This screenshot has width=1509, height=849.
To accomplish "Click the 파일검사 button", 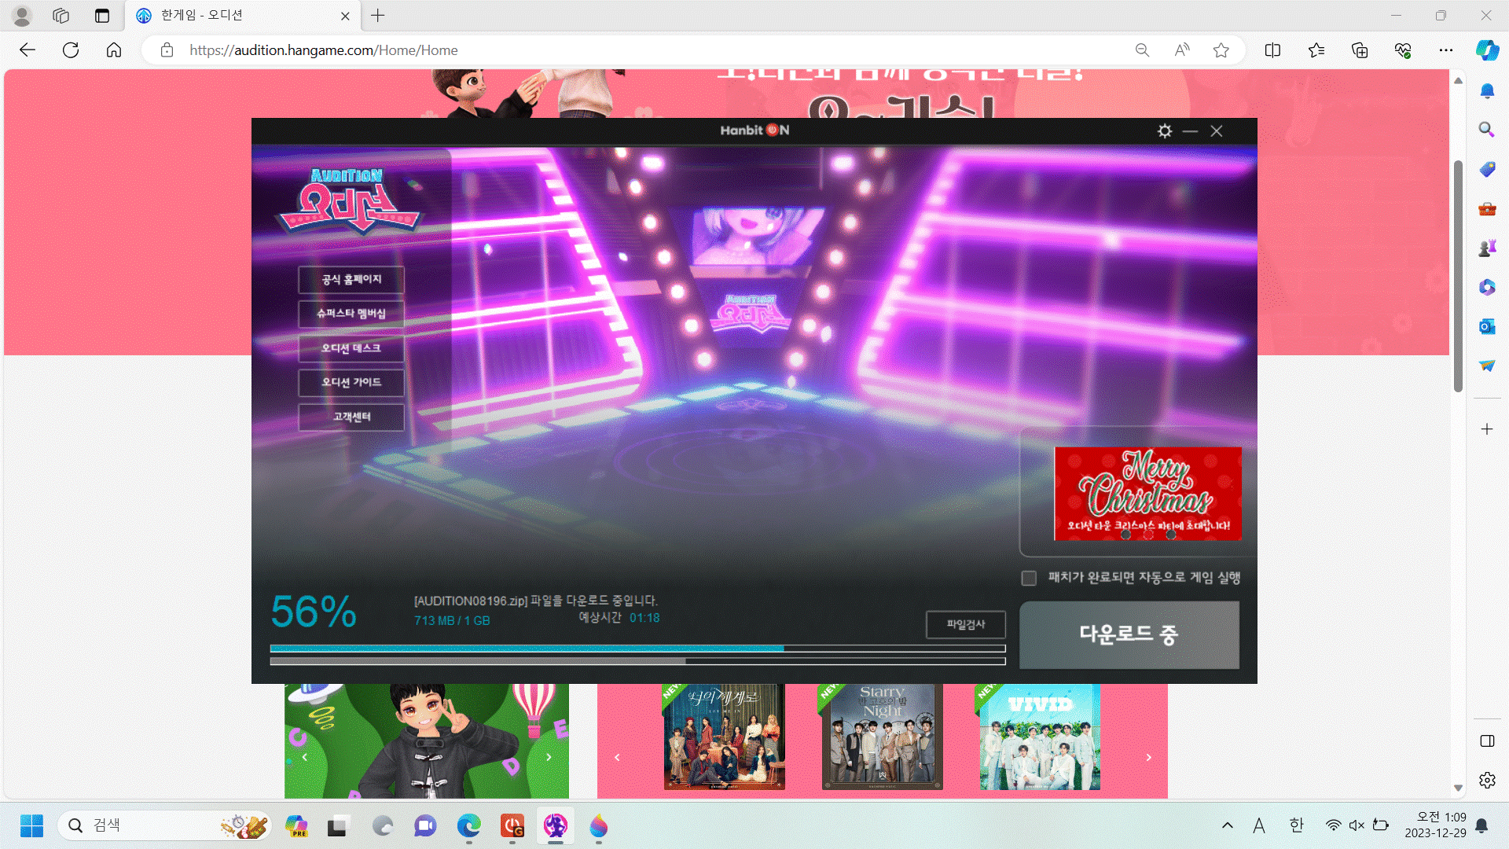I will 966,624.
